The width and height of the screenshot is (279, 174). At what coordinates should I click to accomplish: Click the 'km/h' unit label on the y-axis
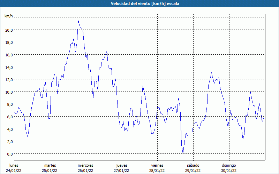(x=9, y=16)
